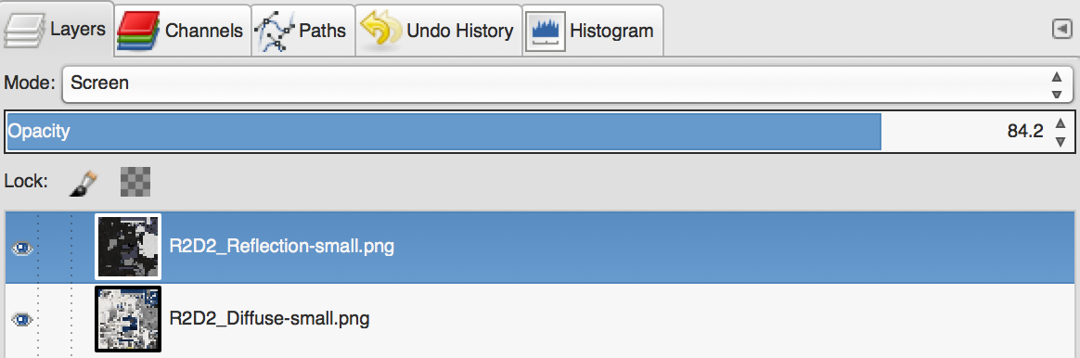The width and height of the screenshot is (1080, 358).
Task: Toggle lock pixels paintbrush icon
Action: pyautogui.click(x=84, y=183)
